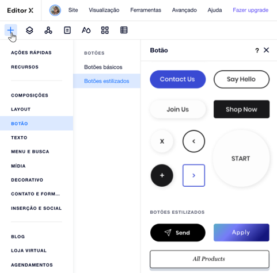Pick the gradient Apply button
Image resolution: width=277 pixels, height=273 pixels.
[x=241, y=232]
